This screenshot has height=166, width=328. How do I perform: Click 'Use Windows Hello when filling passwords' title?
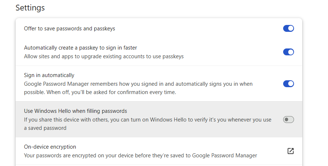point(76,111)
